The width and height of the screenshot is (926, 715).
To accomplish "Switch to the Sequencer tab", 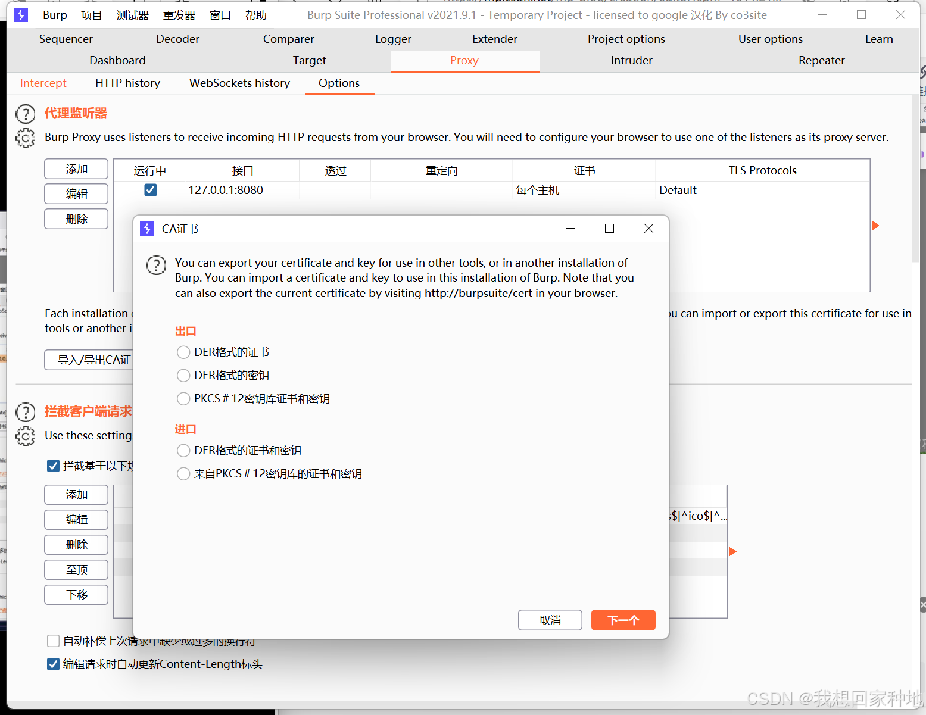I will (x=66, y=39).
